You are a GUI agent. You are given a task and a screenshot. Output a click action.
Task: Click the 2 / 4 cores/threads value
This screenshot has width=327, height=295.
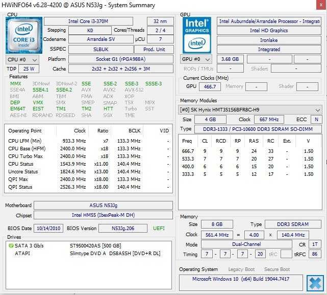click(x=160, y=31)
